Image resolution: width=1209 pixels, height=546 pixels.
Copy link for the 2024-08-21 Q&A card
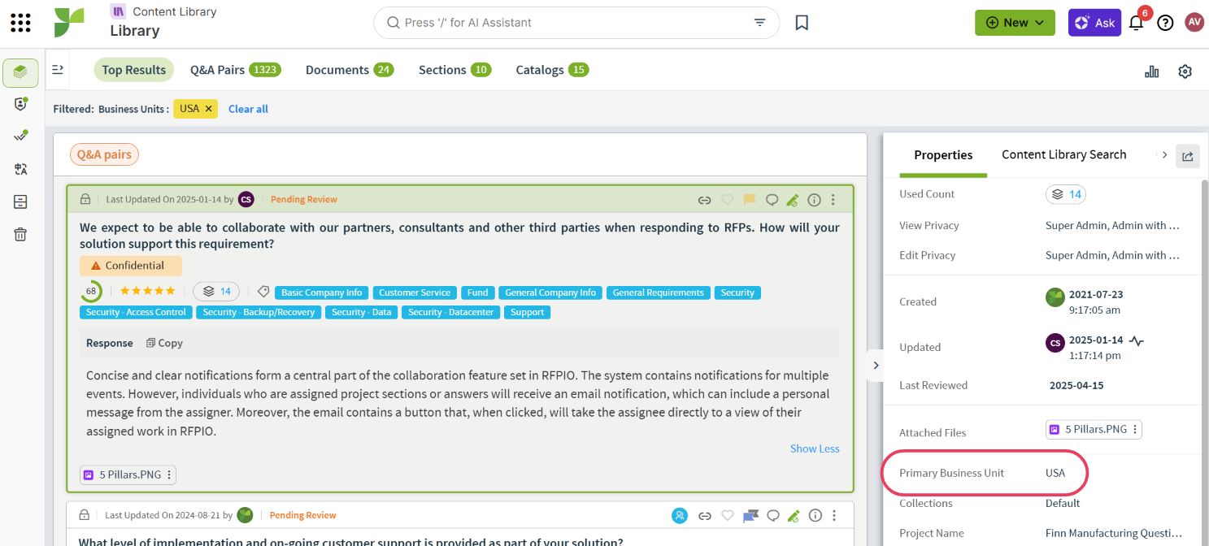pos(705,515)
